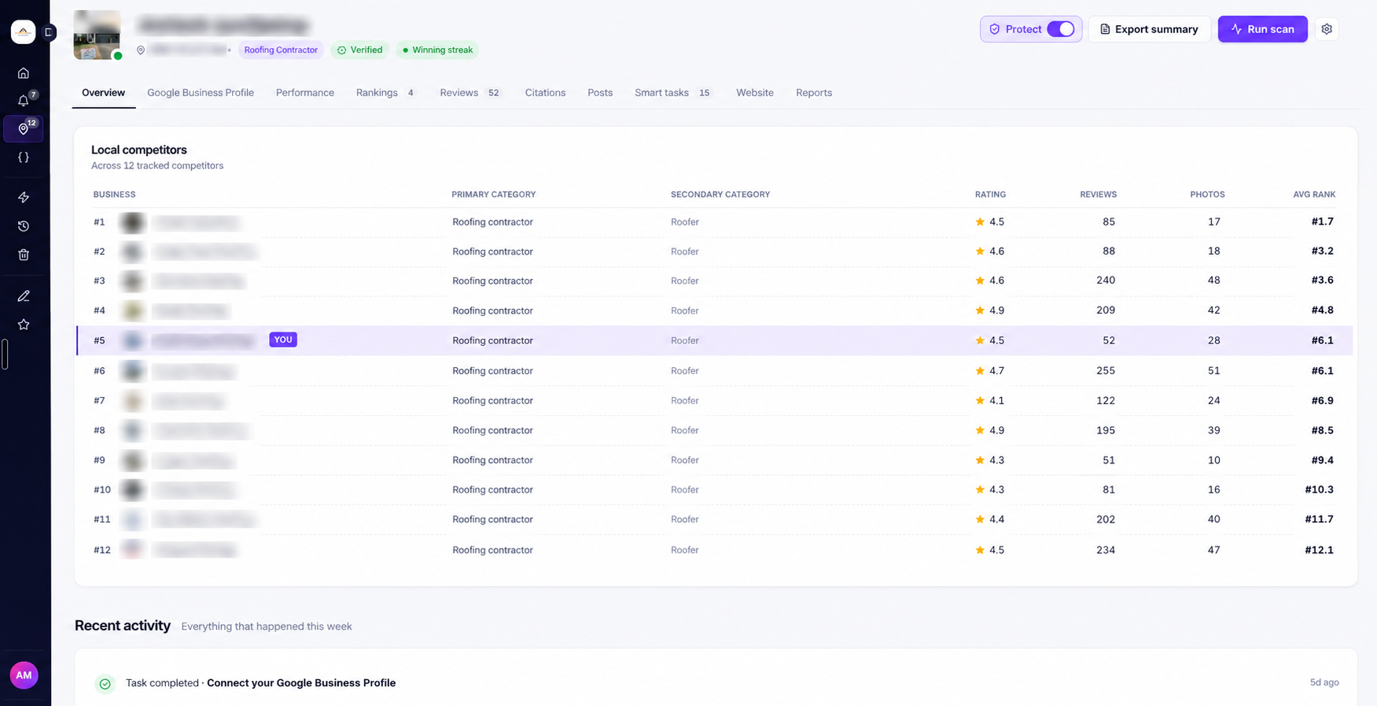Open the Rankings tab
Screen dimensions: 1377x706
pos(385,93)
